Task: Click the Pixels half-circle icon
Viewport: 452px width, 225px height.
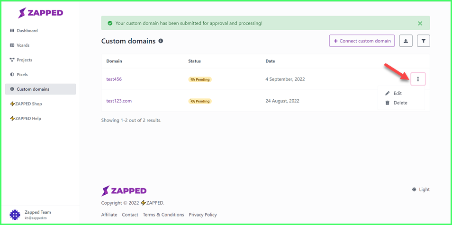Action: [12, 75]
